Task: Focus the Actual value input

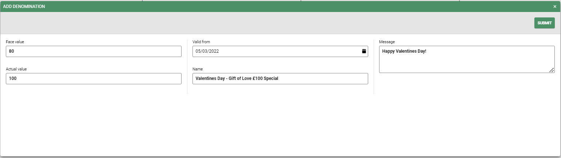Action: 93,78
